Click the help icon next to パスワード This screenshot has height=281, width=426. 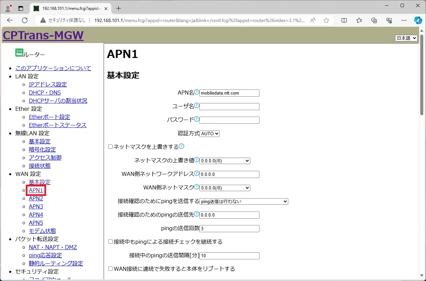point(197,119)
